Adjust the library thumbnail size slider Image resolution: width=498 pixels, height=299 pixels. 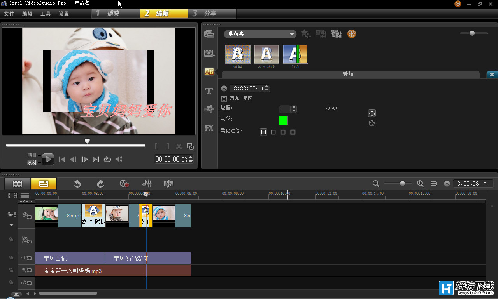[x=472, y=33]
